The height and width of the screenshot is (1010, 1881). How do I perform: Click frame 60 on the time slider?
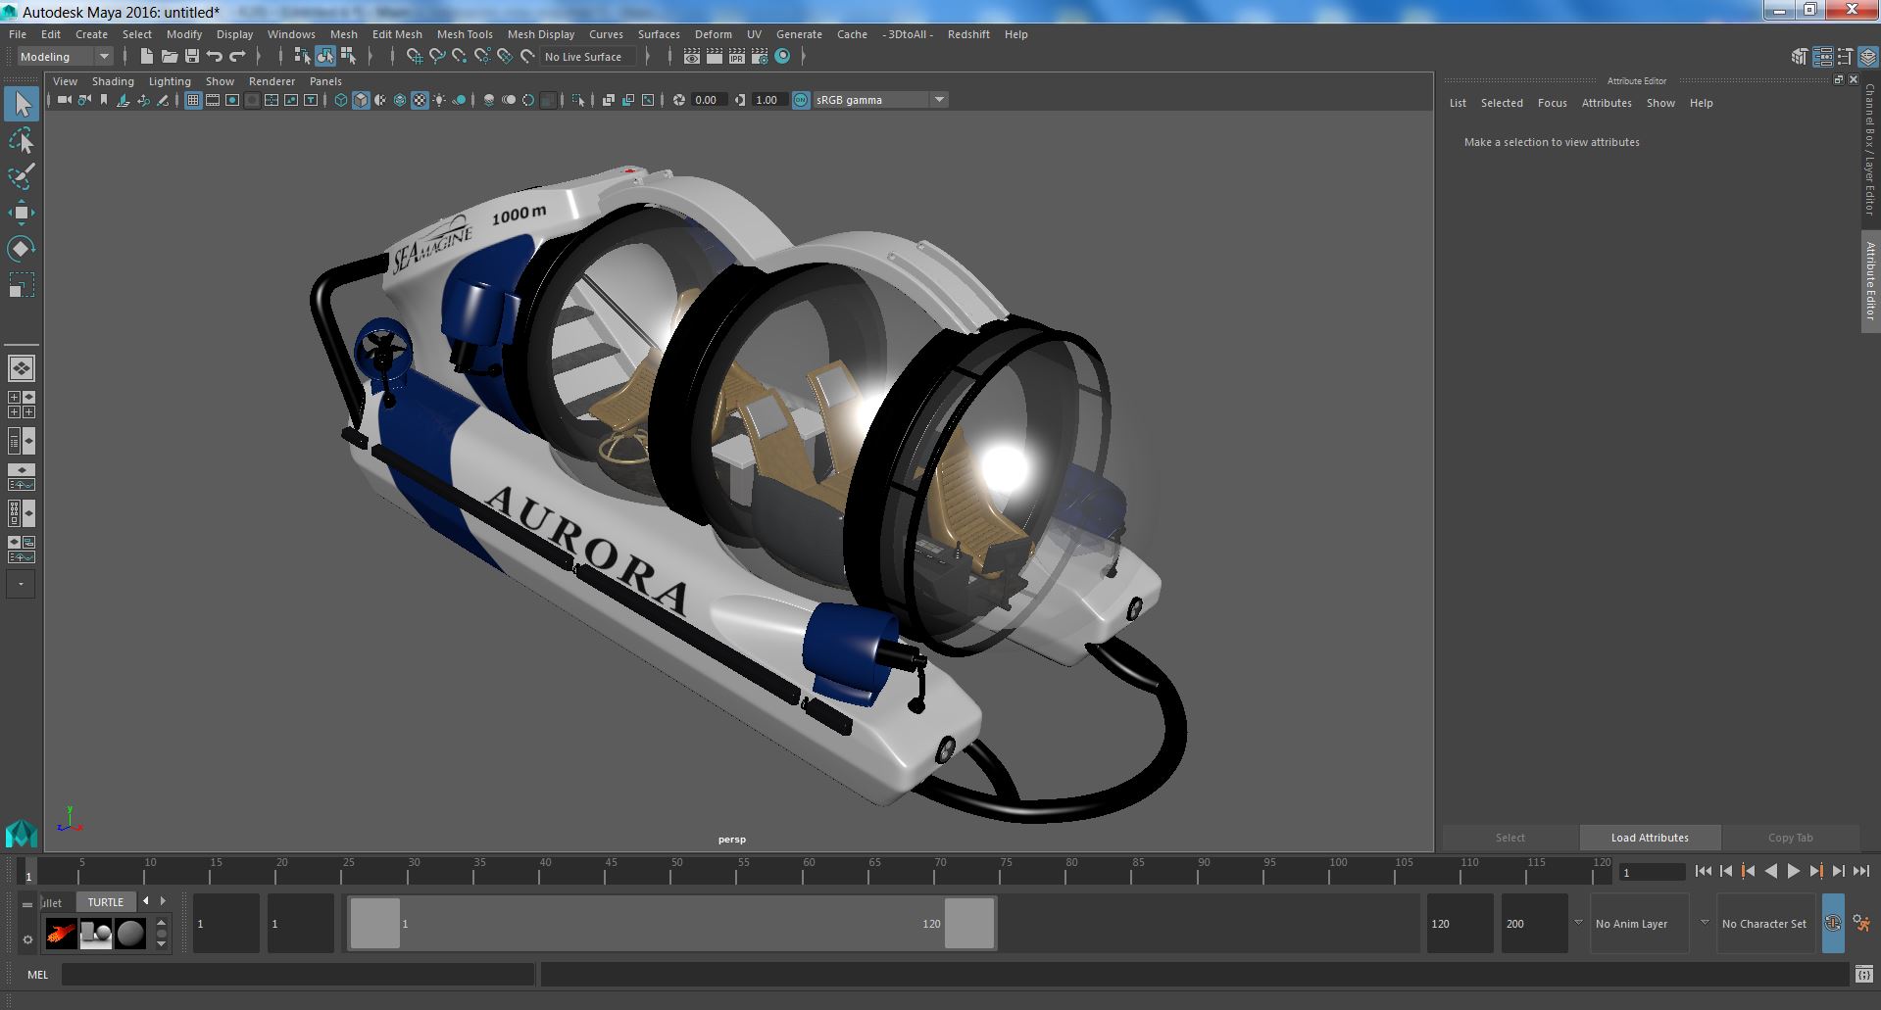coord(809,871)
